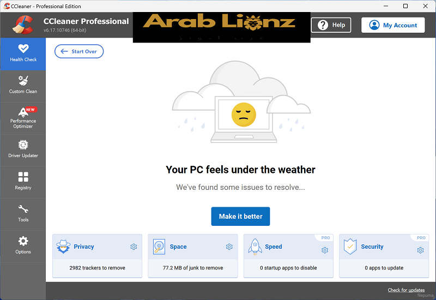Click the Driver Updater chip icon

pos(23,145)
